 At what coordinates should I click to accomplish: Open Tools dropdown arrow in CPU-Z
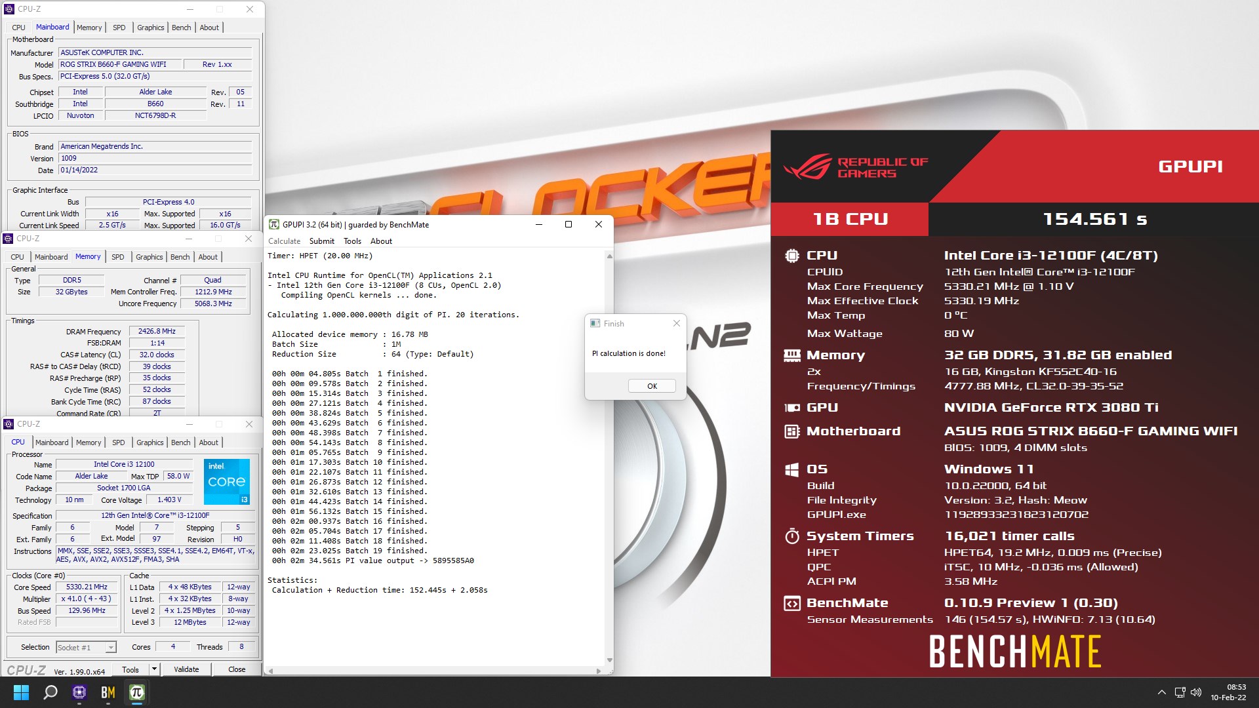pos(154,669)
